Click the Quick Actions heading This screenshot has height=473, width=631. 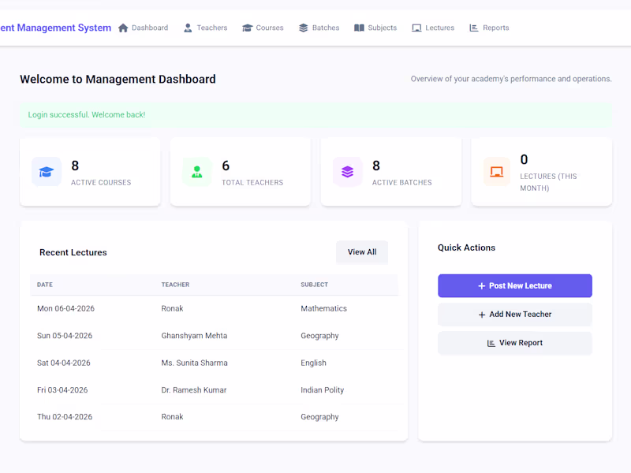coord(466,248)
